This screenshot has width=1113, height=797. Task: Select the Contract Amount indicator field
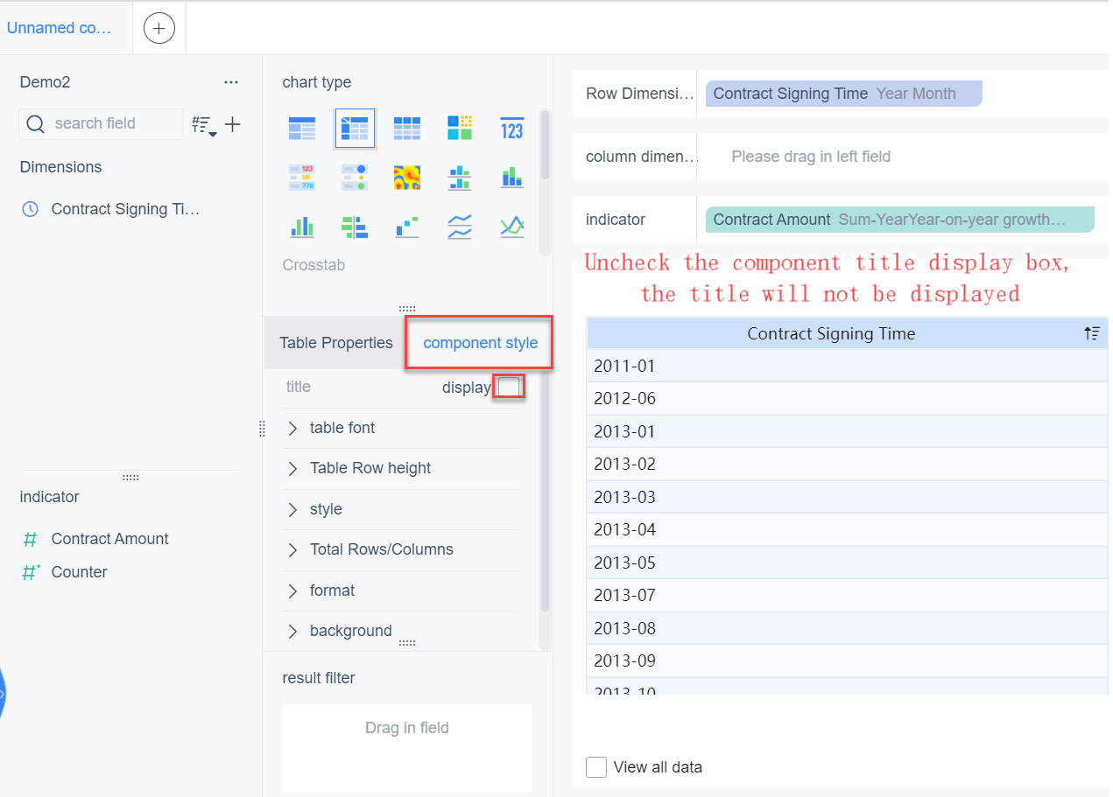pyautogui.click(x=109, y=539)
